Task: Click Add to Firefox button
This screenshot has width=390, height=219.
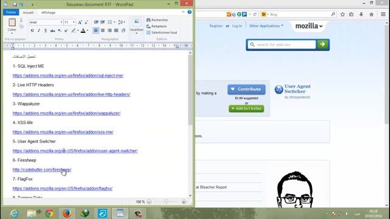Action: pyautogui.click(x=246, y=108)
